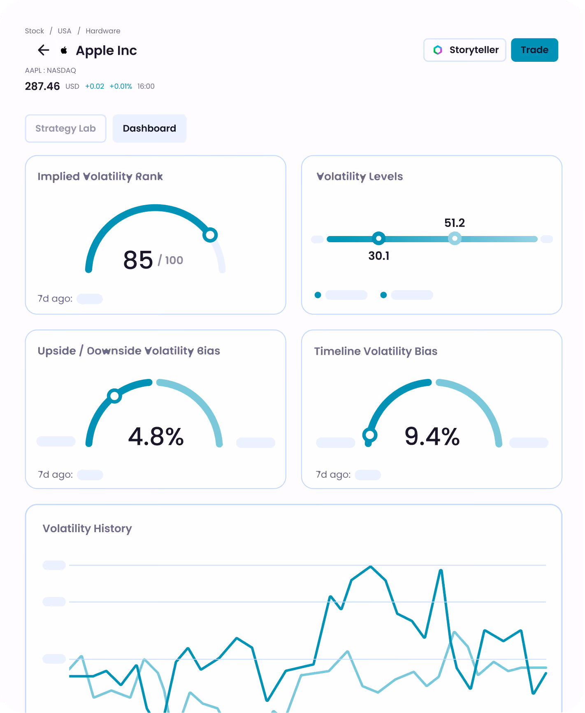Switch to the Strategy Lab tab

point(66,129)
